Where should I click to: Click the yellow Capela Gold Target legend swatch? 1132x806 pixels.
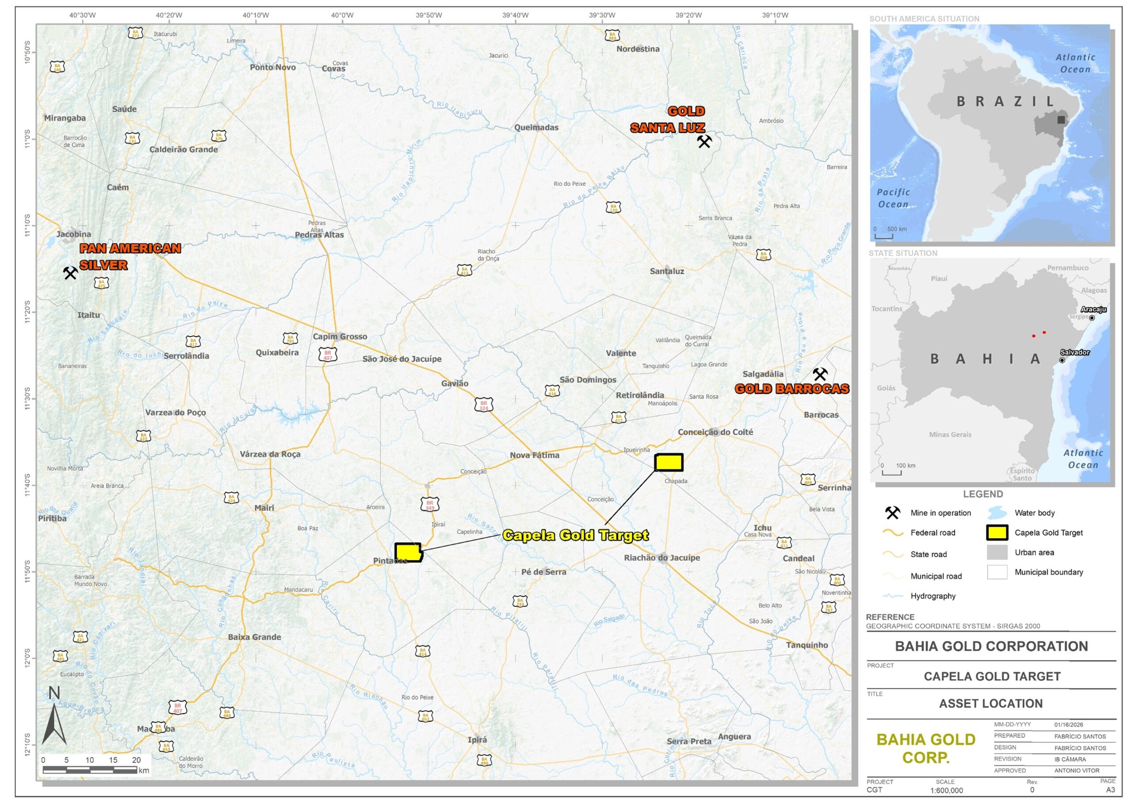coord(997,532)
